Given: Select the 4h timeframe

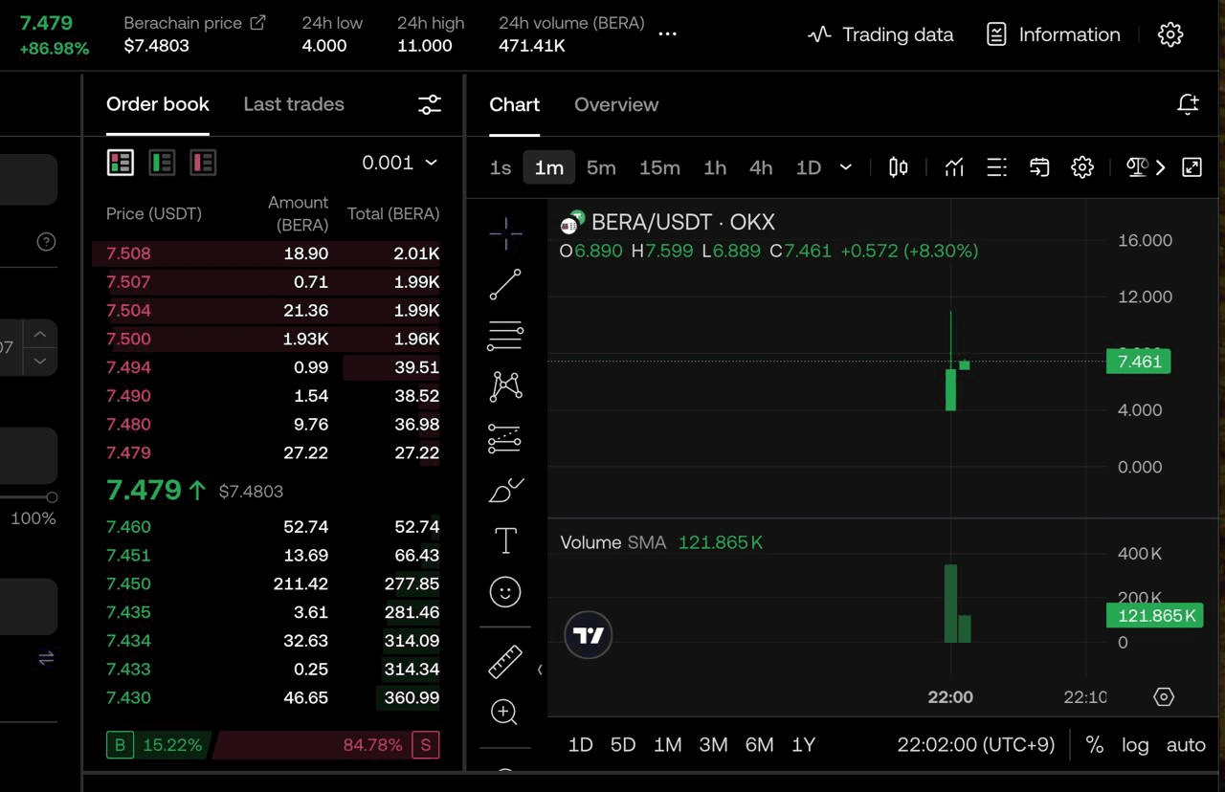Looking at the screenshot, I should tap(761, 167).
